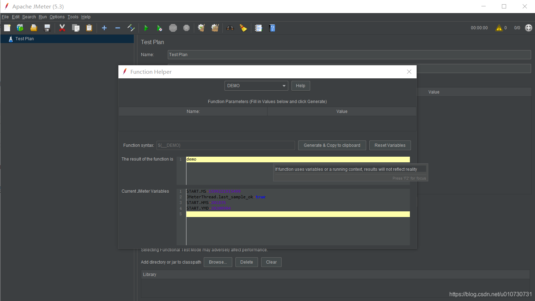
Task: Select the Test Plan tree node
Action: click(25, 39)
